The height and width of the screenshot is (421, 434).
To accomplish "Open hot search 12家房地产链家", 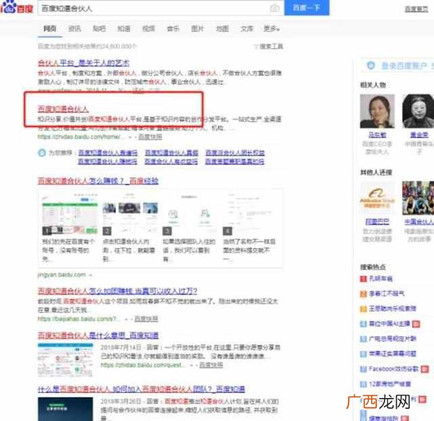I will [x=390, y=384].
